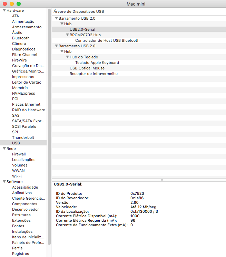Image resolution: width=226 pixels, height=257 pixels.
Task: Open Thunderbolt in the sidebar
Action: tap(23, 137)
